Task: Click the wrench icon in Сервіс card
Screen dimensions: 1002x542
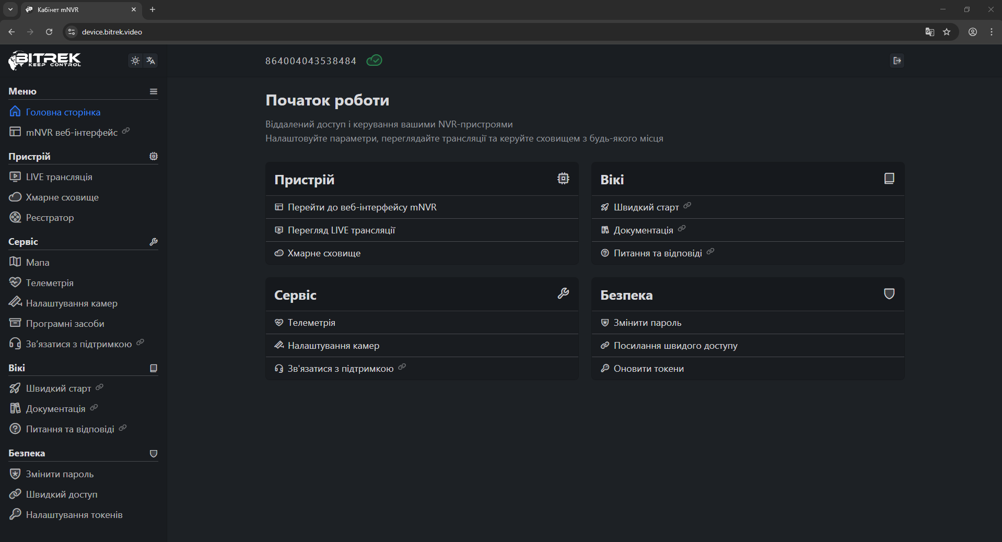Action: pos(563,293)
